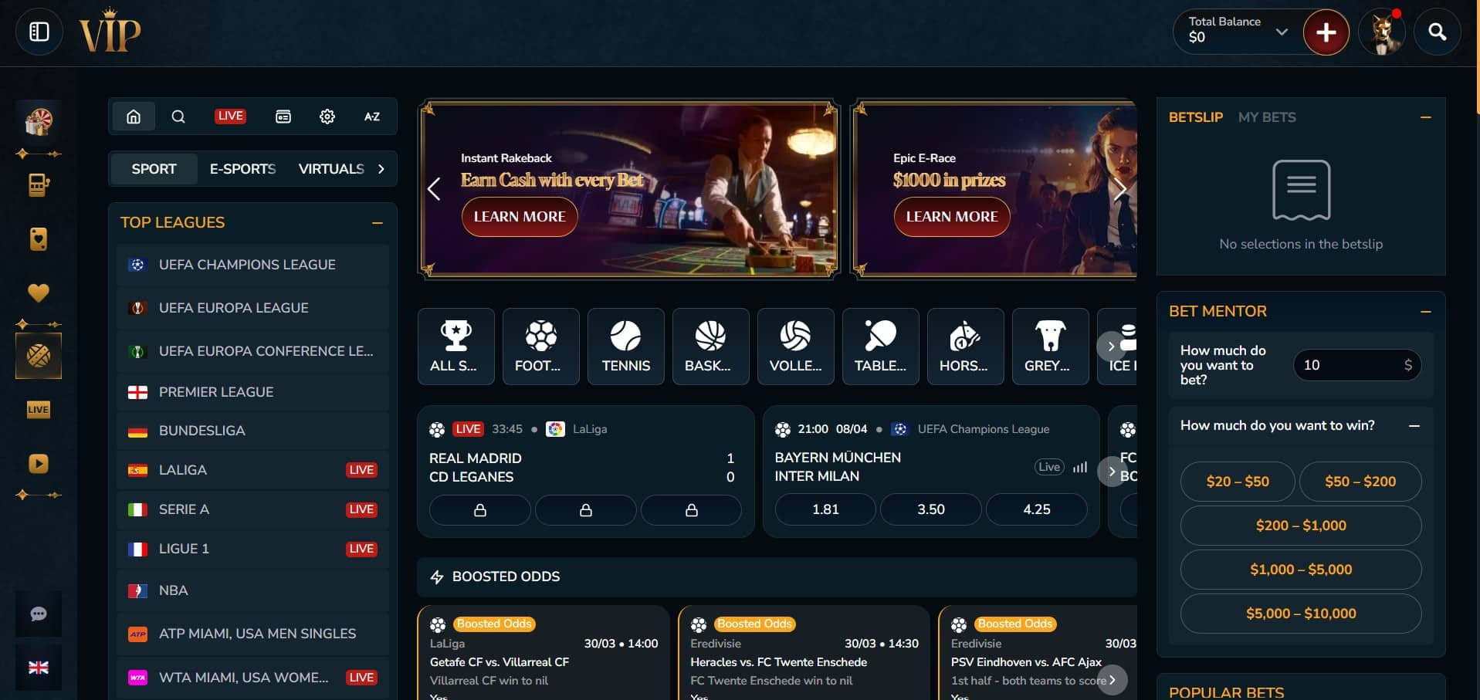Open the sports settings gear icon

point(327,117)
